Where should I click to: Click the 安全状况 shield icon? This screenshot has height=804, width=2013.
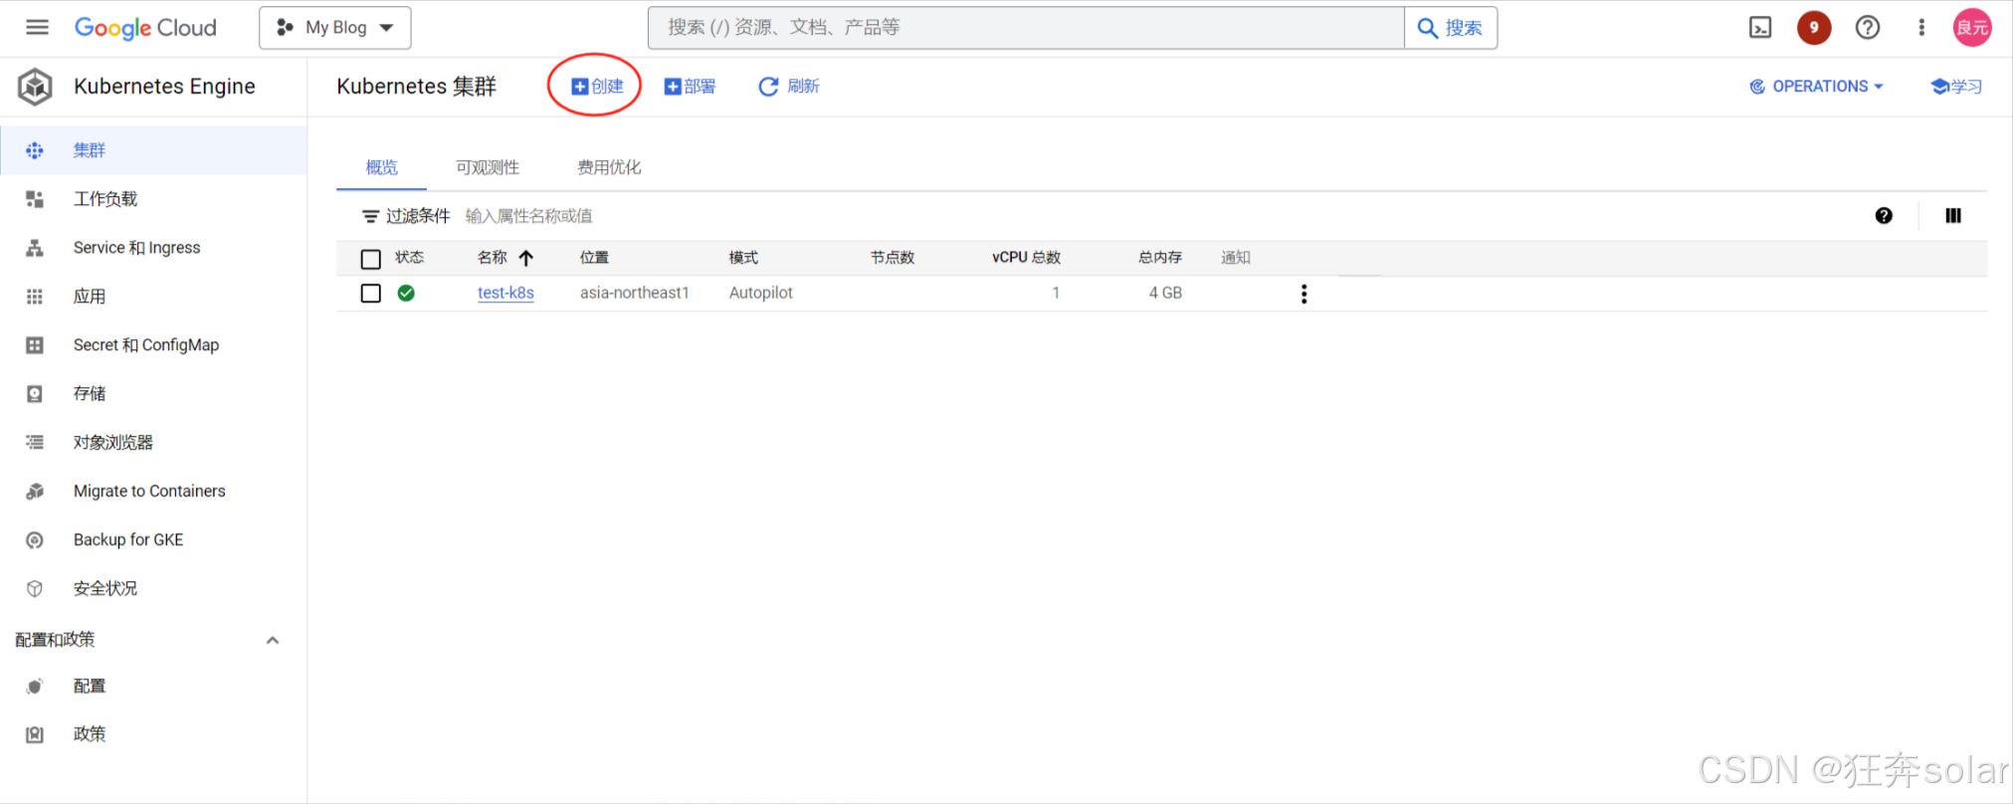click(35, 589)
